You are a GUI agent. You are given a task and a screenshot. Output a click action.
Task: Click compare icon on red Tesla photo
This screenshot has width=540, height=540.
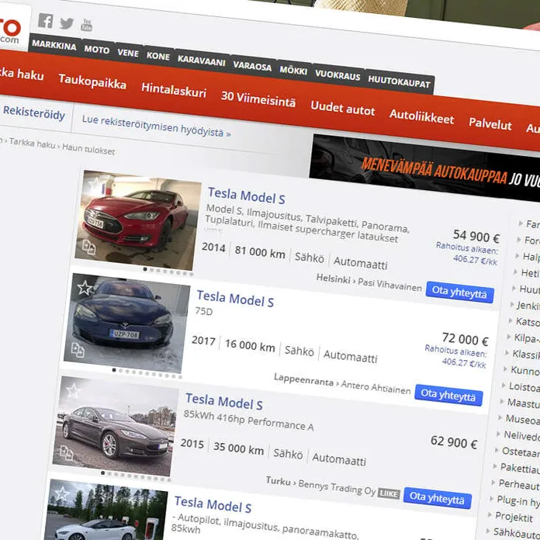[x=89, y=247]
